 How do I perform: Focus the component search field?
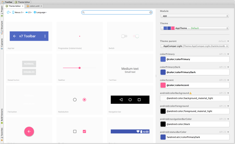coord(117,12)
